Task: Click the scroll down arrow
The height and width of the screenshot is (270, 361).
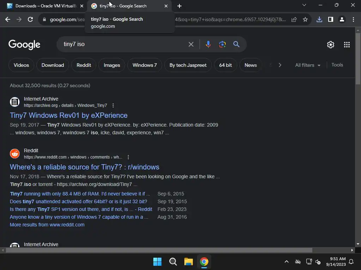Action: [x=358, y=244]
